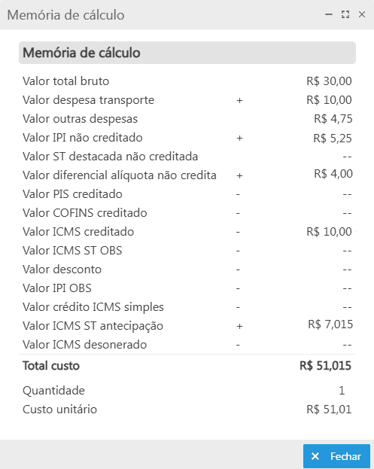Click plus sign beside Valor diferencial alíquota
This screenshot has height=469, width=374.
pos(239,175)
